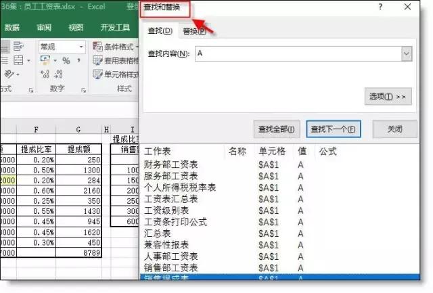Click the 查找下一个(F) button
The image size is (433, 293).
(334, 129)
